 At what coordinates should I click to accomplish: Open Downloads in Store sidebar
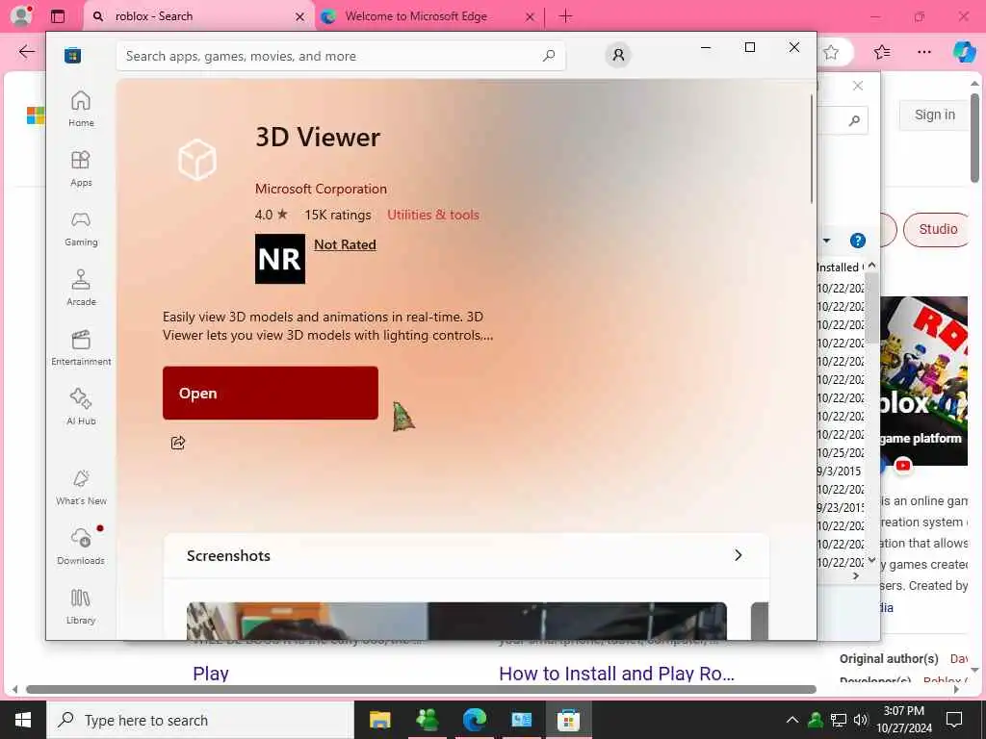pos(81,547)
